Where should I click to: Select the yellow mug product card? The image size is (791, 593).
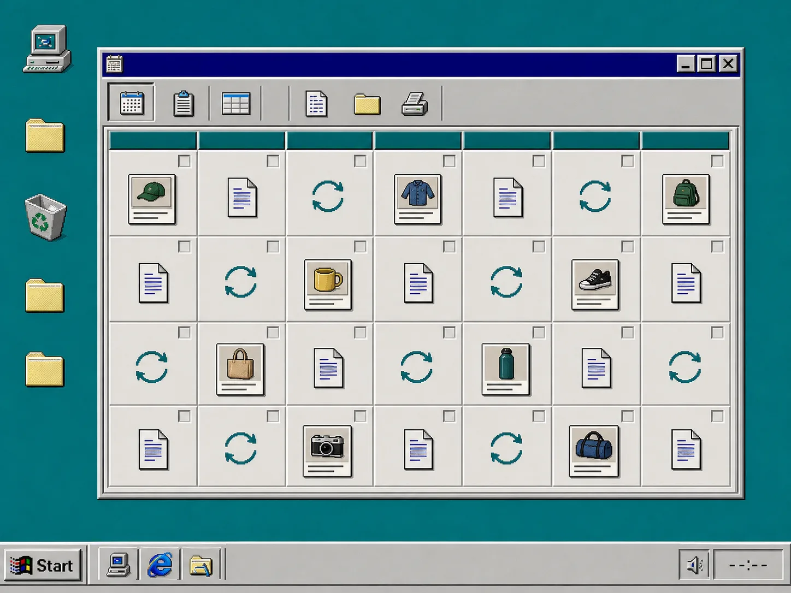pos(328,284)
